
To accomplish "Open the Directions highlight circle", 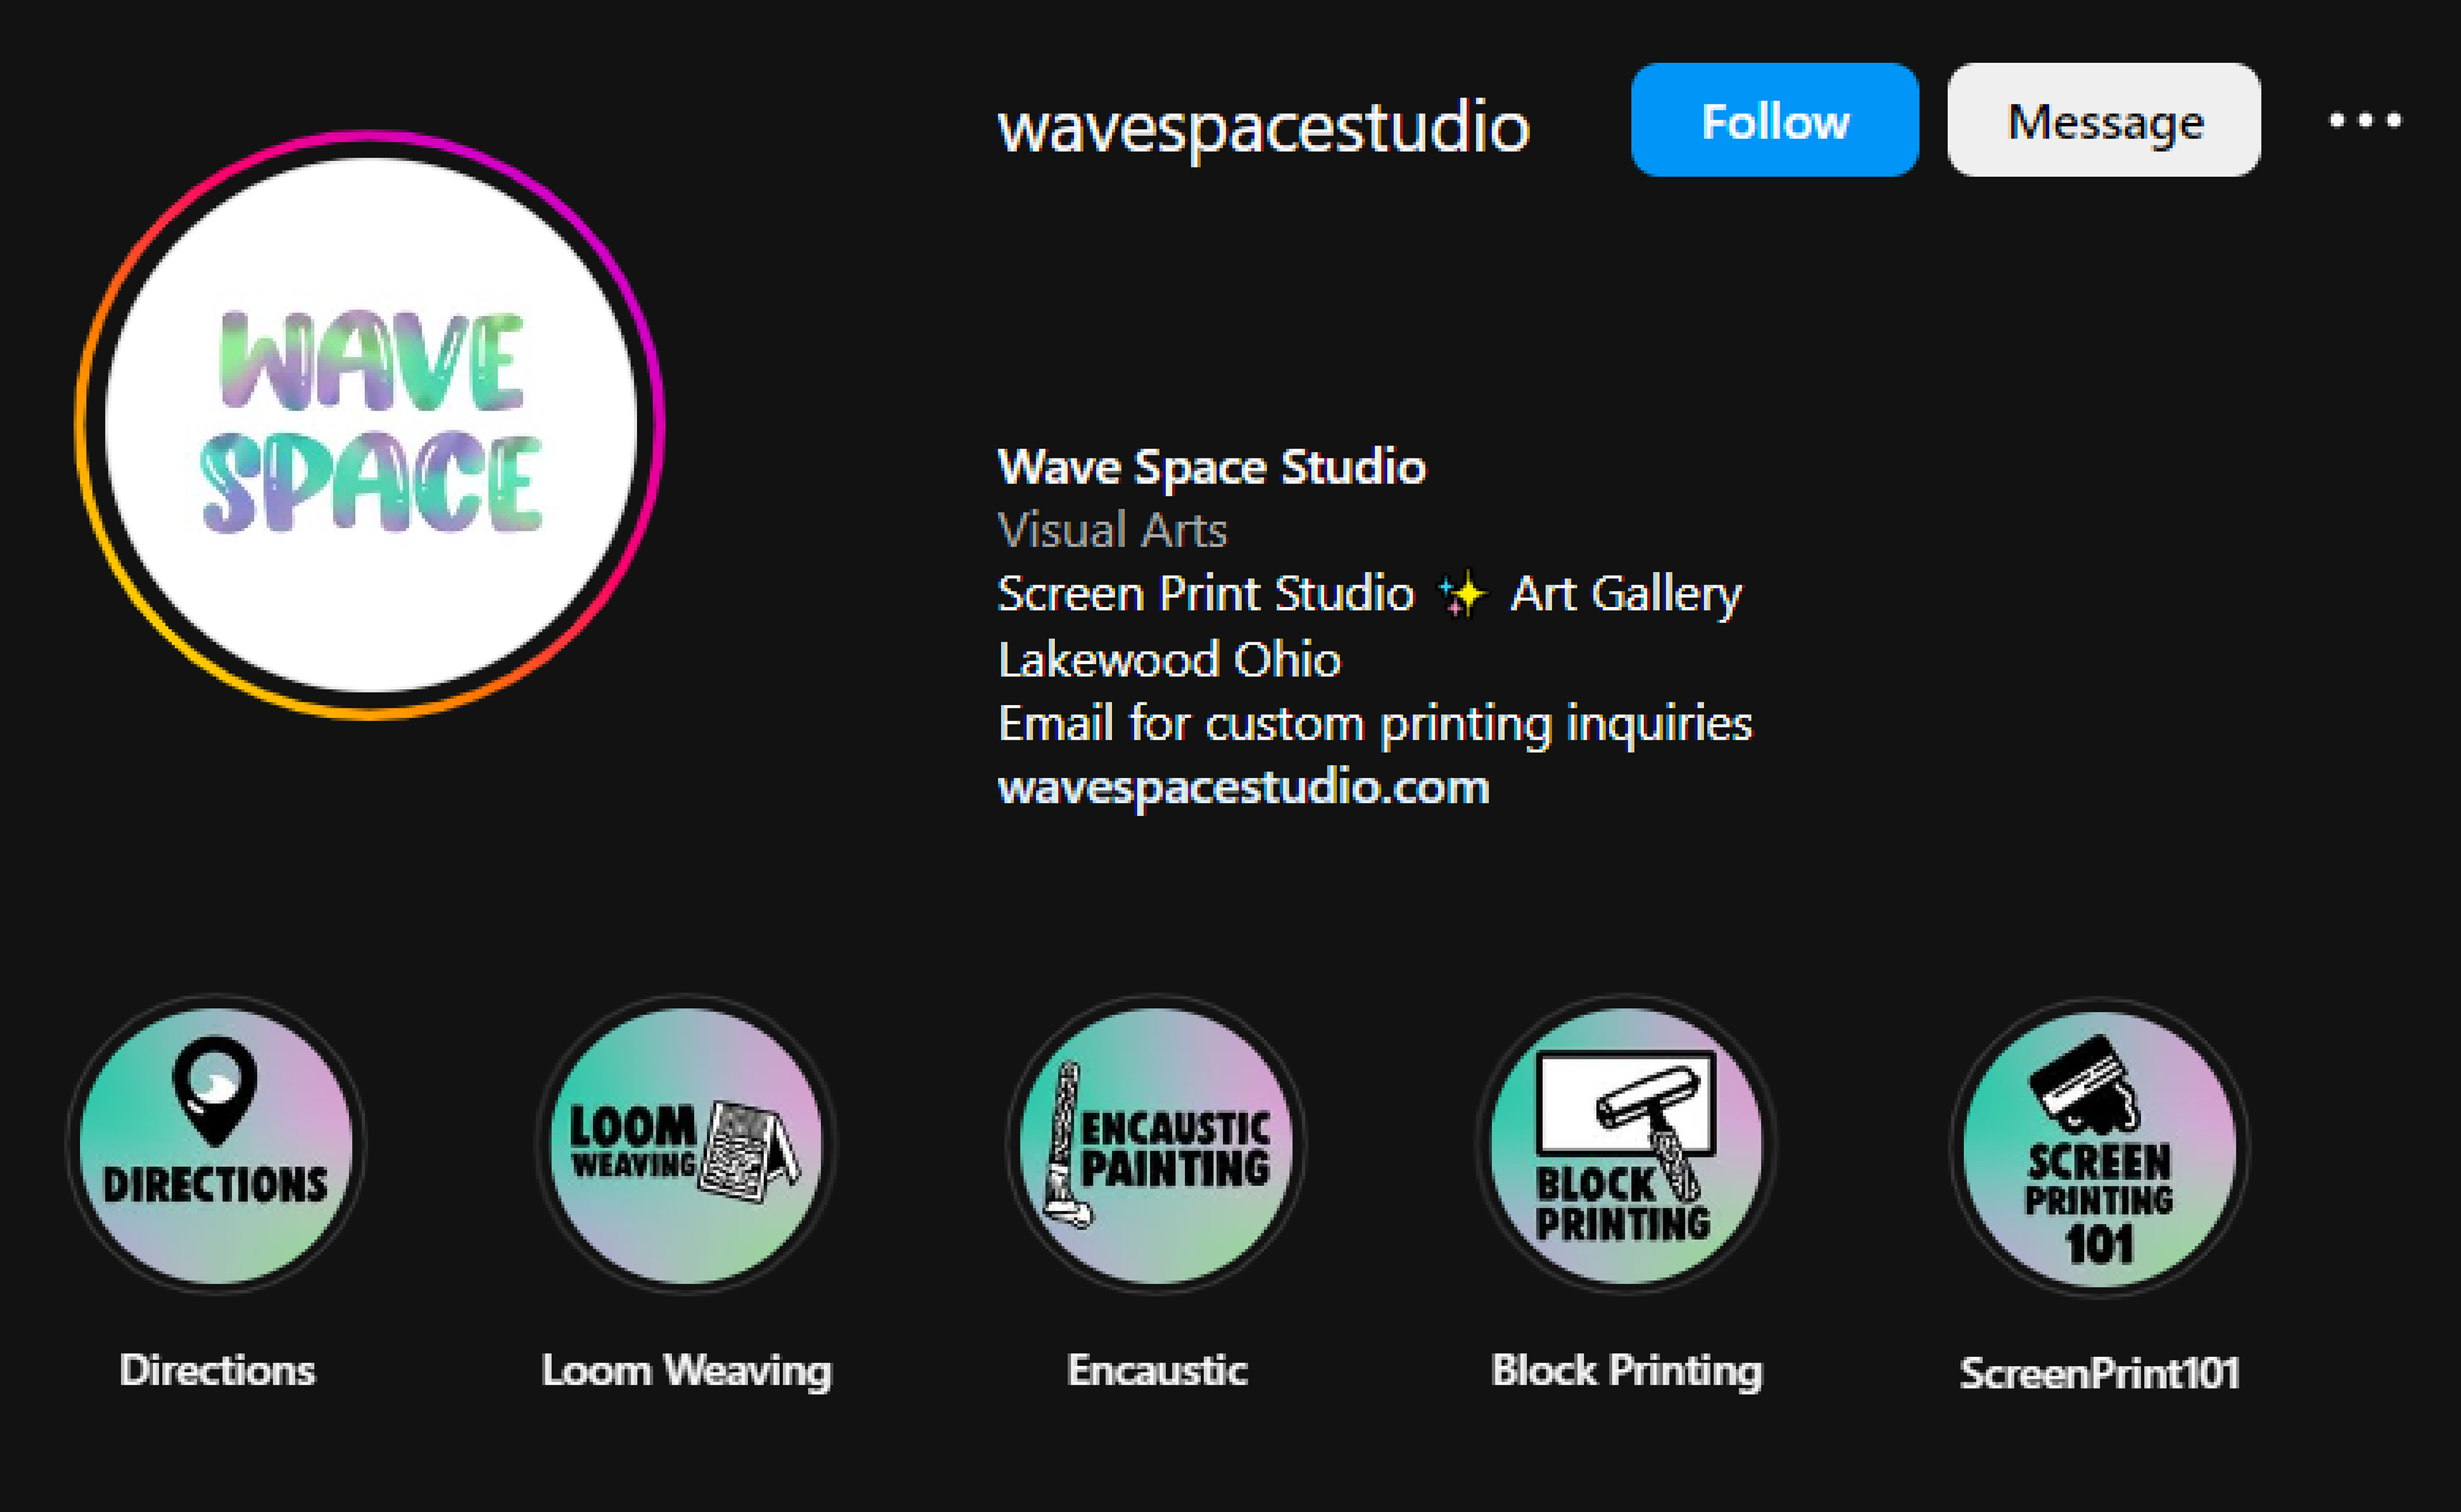I will (216, 1145).
